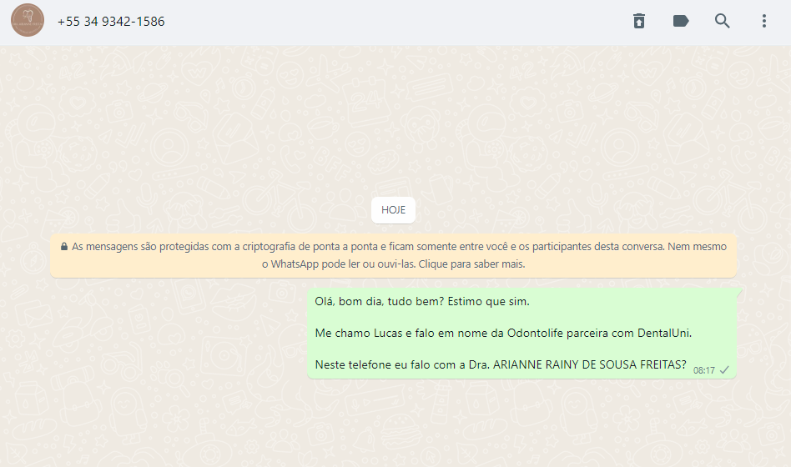Viewport: 791px width, 467px height.
Task: Click the line mentioning Dra. ARIANNE RAINY DE SOUSA FREITAS
Action: (501, 364)
